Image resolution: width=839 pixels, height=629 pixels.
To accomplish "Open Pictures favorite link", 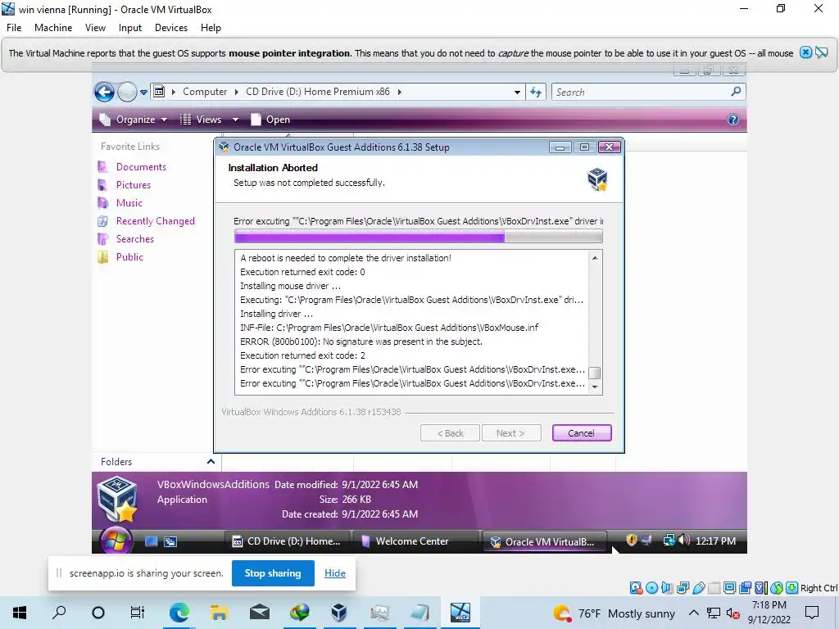I will coord(134,185).
